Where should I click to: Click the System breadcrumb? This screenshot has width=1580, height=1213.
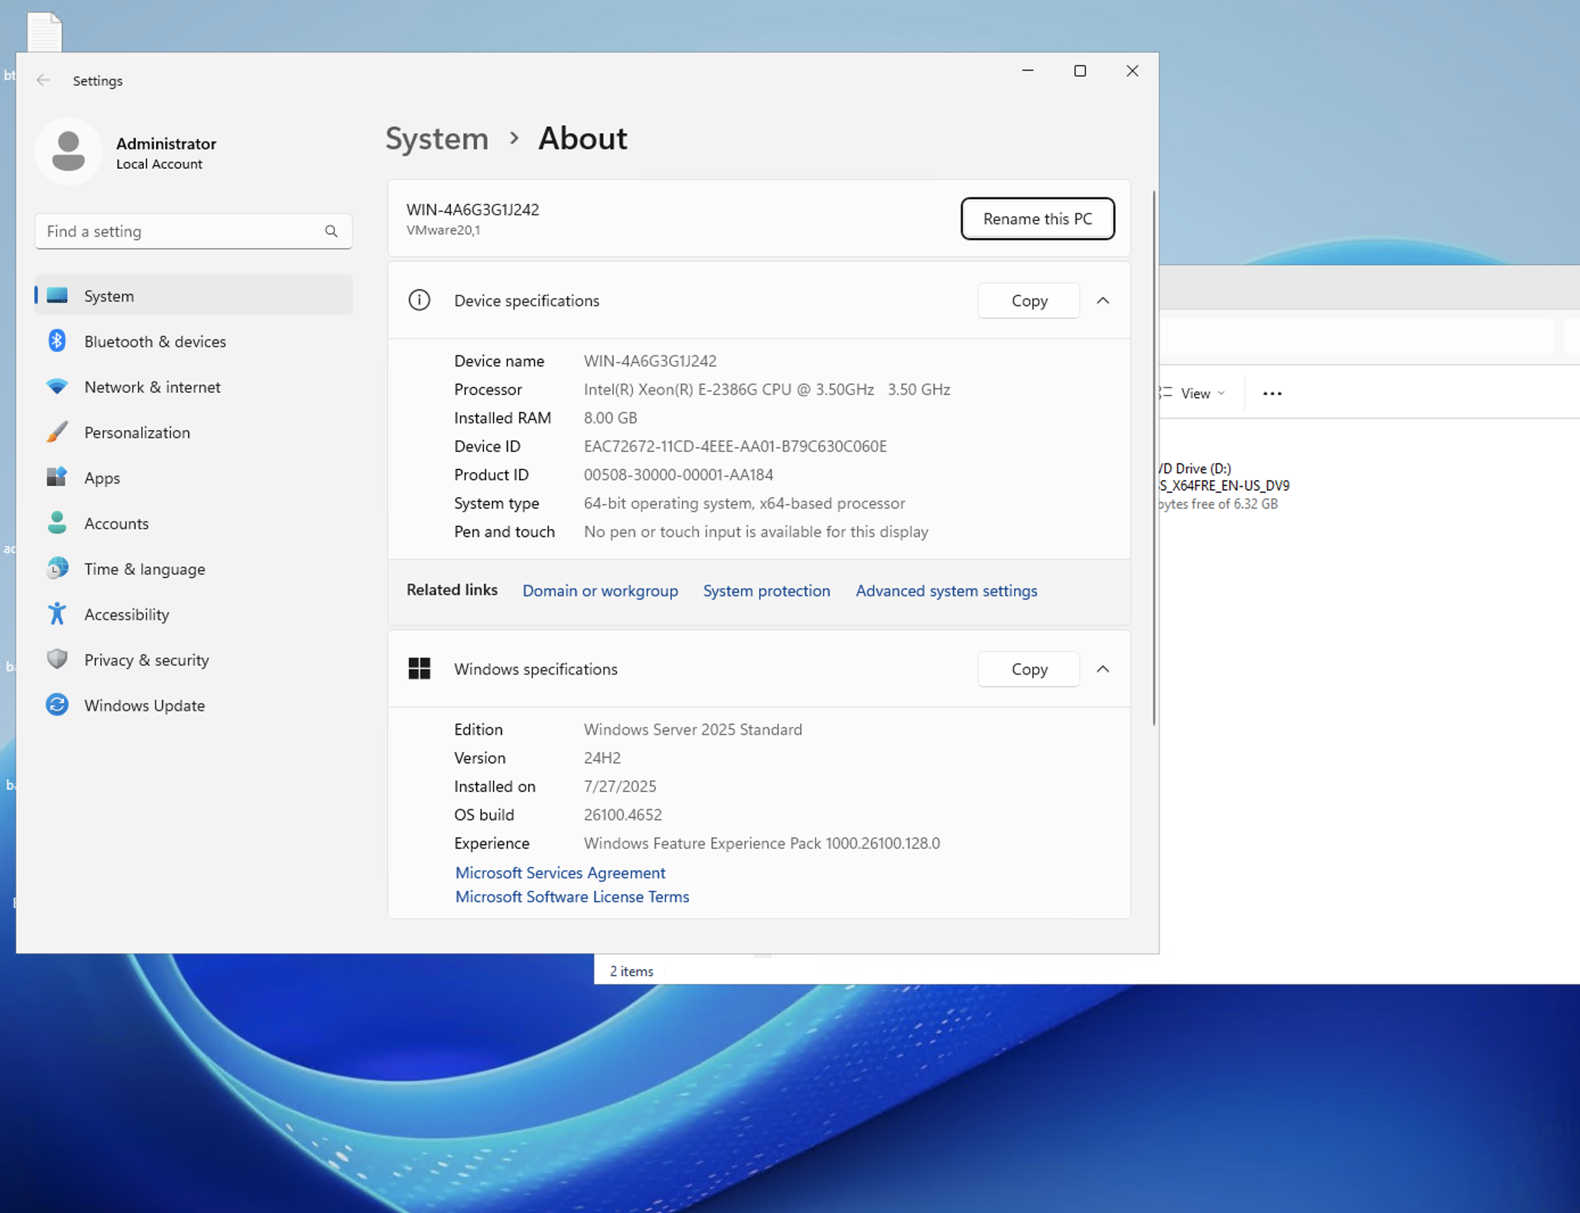pos(437,138)
